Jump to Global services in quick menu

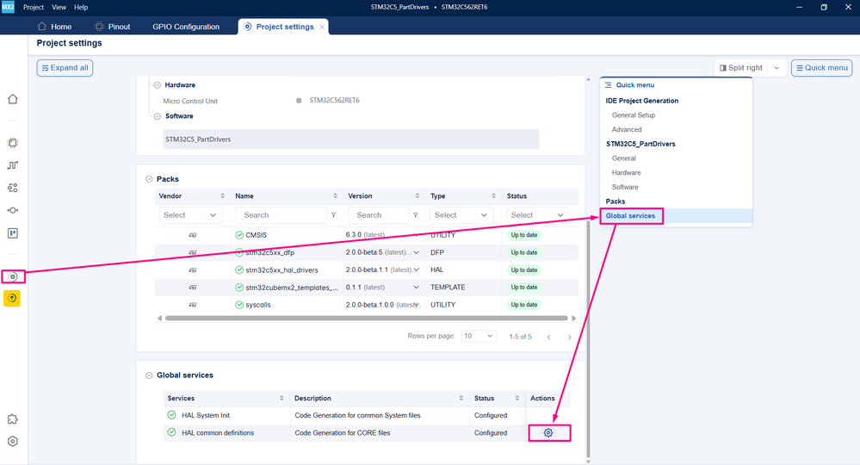click(630, 216)
